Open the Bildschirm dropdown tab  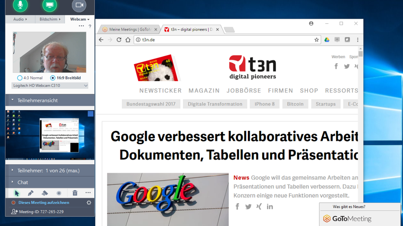coord(50,19)
